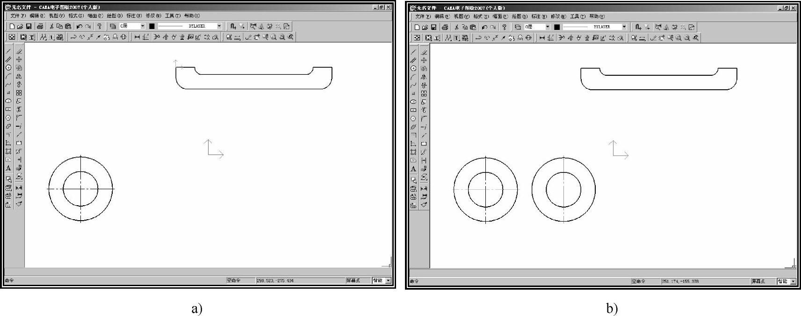Click the layer control icon in window a
Screen dimensions: 801x316
[113, 26]
